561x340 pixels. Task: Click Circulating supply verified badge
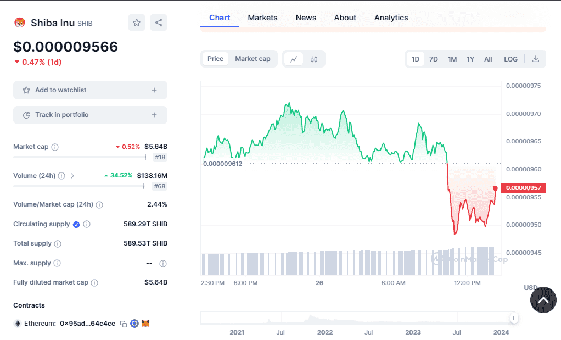pyautogui.click(x=76, y=225)
